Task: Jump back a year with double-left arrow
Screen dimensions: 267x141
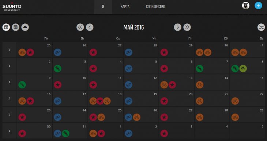Action: 80,27
